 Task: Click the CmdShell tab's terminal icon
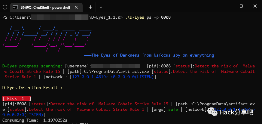[x=15, y=7]
